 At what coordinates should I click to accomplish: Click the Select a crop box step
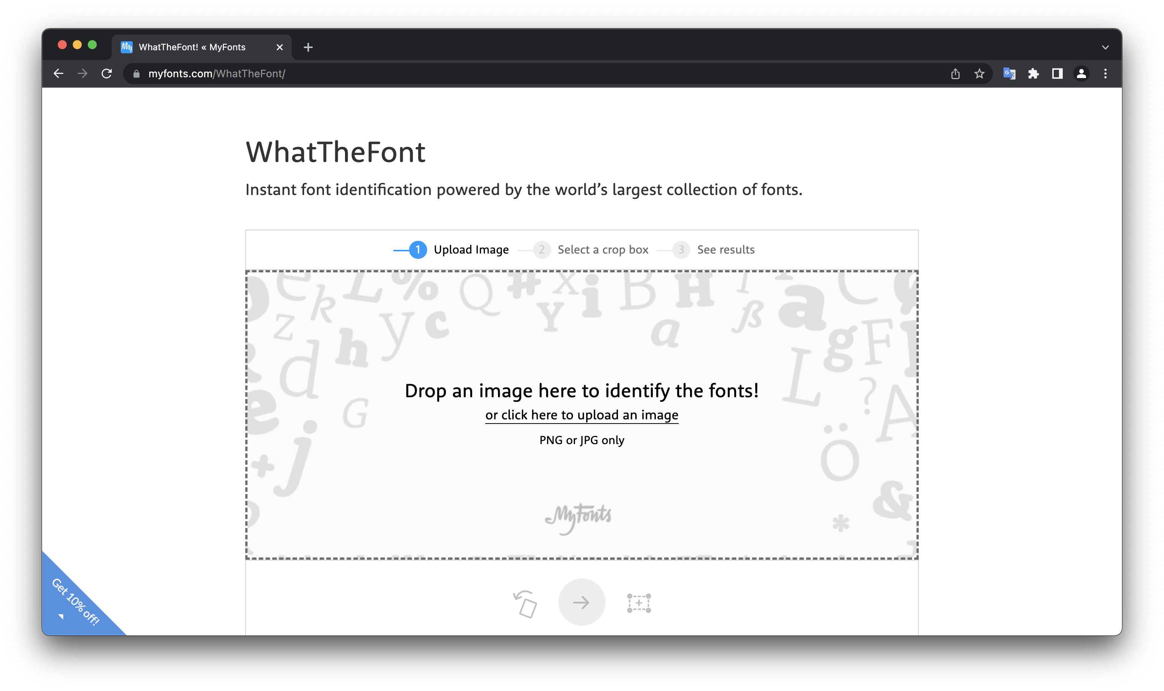point(602,250)
